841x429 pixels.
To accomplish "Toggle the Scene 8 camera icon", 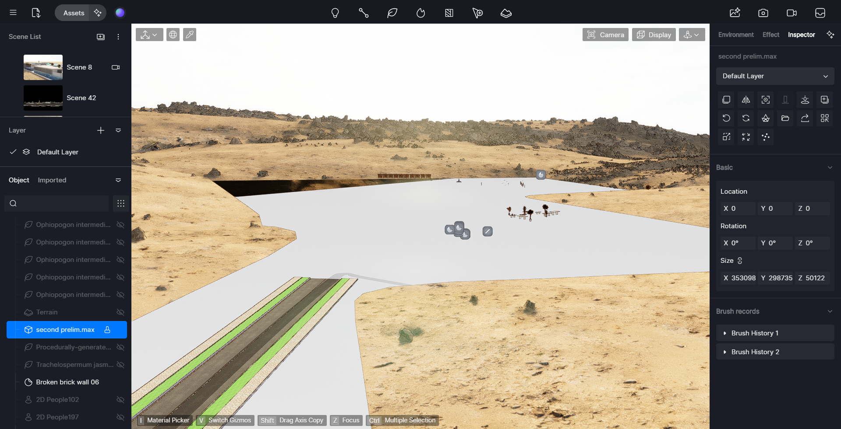I will pyautogui.click(x=116, y=67).
